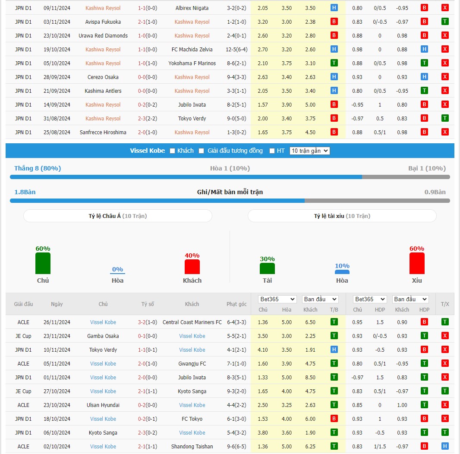Click the green T over icon in Kyoto Sanga 27/10/2024 row
460x454 pixels.
445,391
